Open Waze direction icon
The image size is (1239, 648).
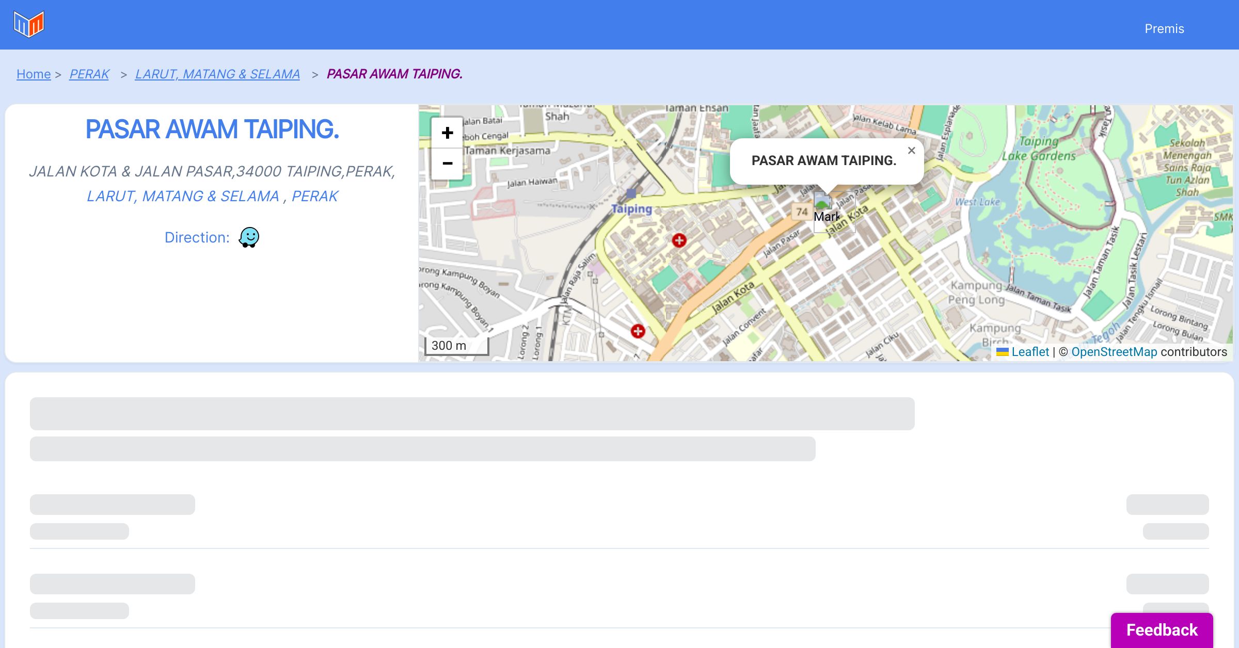249,237
